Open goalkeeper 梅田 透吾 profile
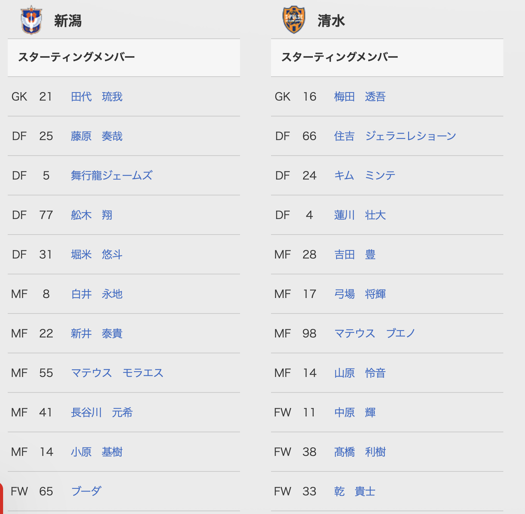 pyautogui.click(x=360, y=97)
